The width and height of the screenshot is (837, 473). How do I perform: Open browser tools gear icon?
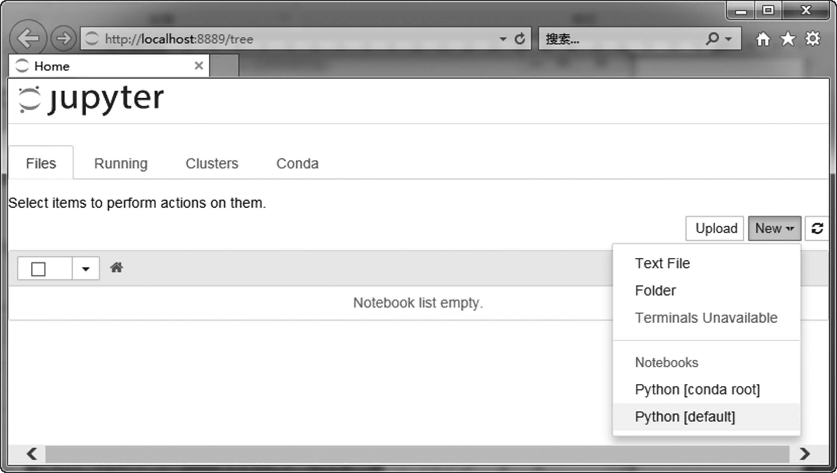(812, 39)
